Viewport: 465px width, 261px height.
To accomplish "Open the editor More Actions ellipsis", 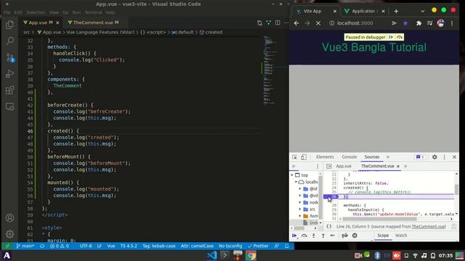I will pyautogui.click(x=286, y=22).
